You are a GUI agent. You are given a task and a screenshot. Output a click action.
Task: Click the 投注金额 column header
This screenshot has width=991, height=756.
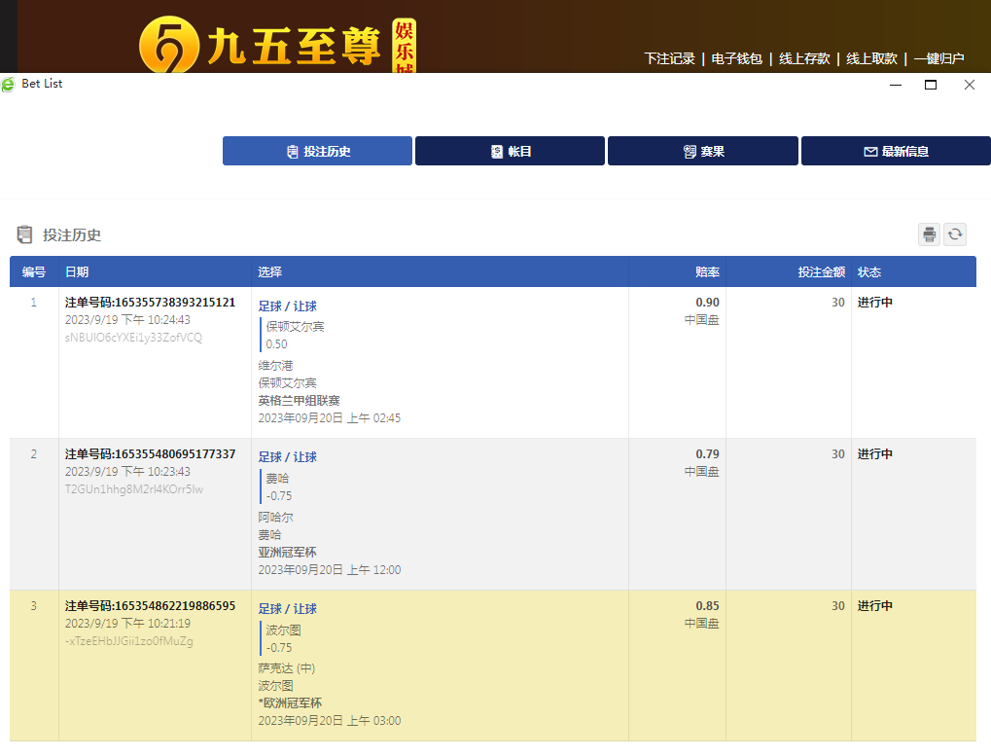pyautogui.click(x=821, y=272)
